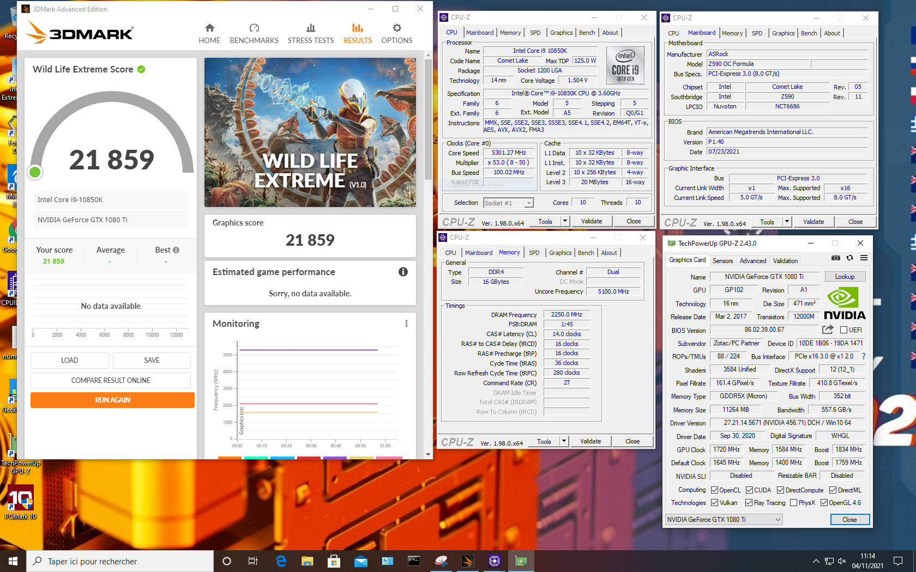Toggle CUDA checkbox in GPU-Z
This screenshot has width=916, height=572.
pyautogui.click(x=749, y=490)
